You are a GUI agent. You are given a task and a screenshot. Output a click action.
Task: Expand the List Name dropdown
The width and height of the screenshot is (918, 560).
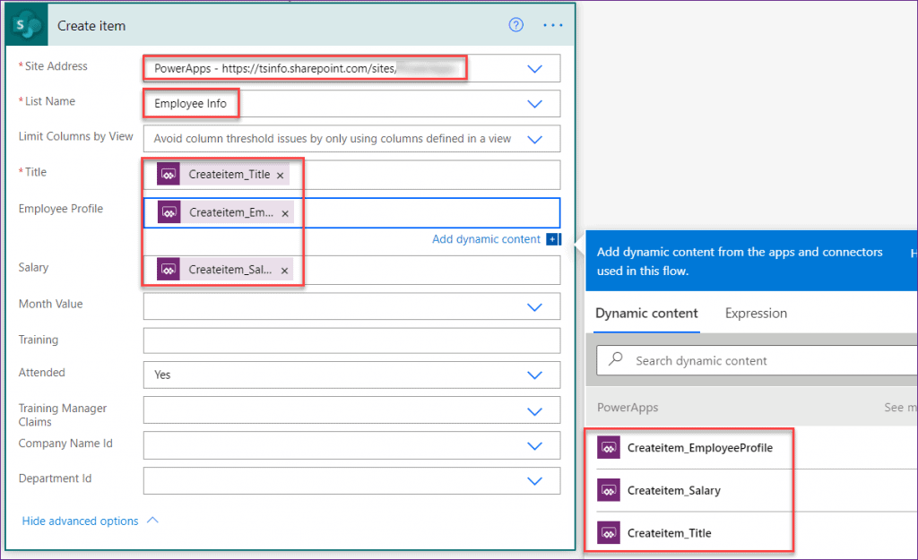tap(534, 104)
